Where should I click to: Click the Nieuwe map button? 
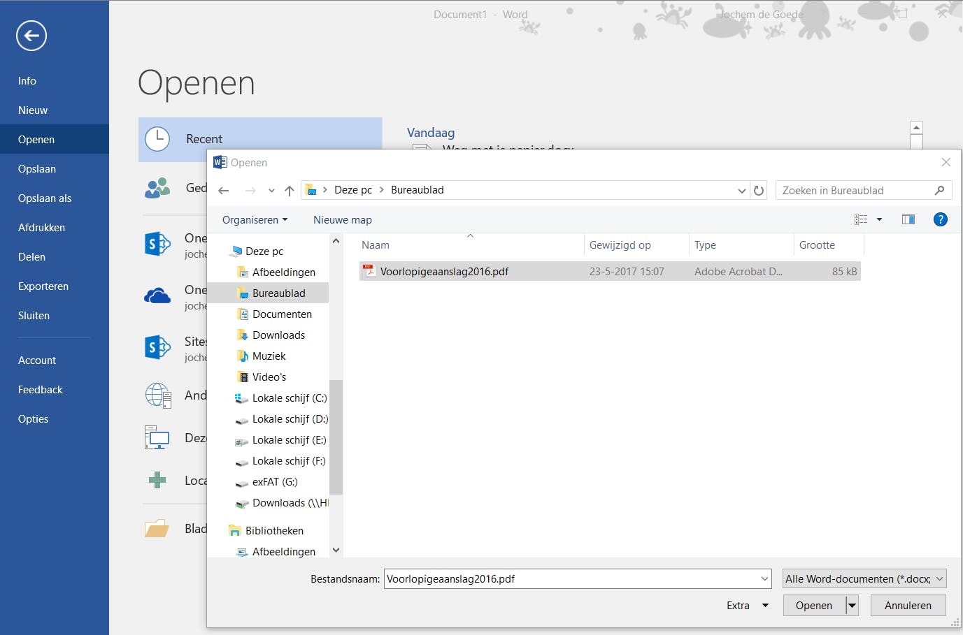point(343,220)
